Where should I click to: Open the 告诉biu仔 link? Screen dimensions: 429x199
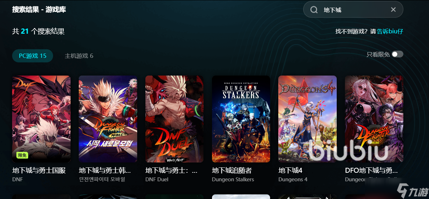(390, 31)
